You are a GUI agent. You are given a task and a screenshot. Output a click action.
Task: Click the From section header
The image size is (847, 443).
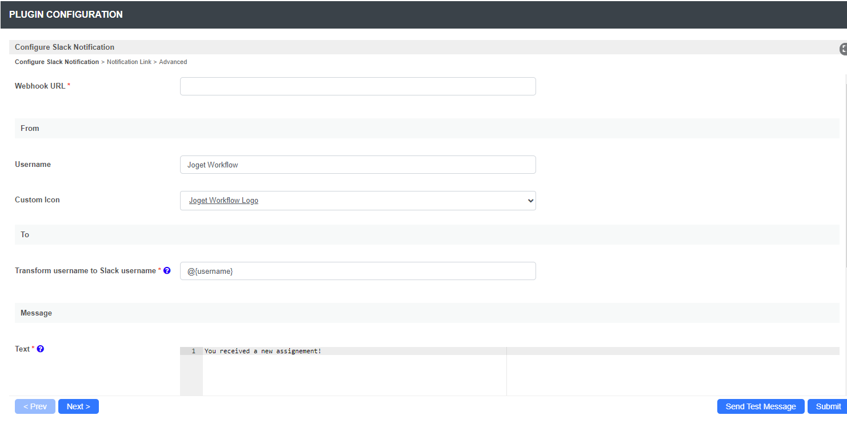30,128
